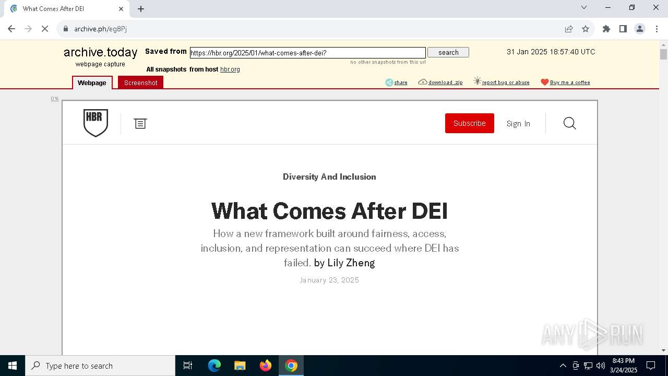Open the archive.today home logo

point(100,52)
